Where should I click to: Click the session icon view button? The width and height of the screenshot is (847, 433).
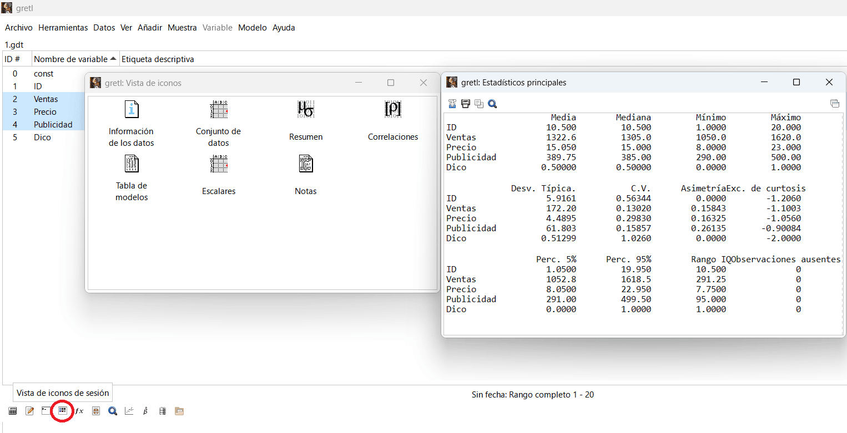(x=63, y=411)
